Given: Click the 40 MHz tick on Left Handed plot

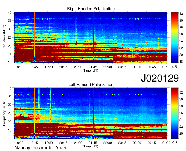Looking at the screenshot, I should point(10,88).
